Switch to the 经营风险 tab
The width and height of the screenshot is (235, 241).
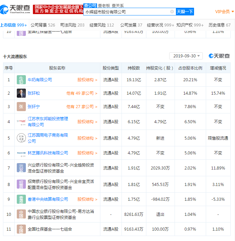[x=102, y=25]
